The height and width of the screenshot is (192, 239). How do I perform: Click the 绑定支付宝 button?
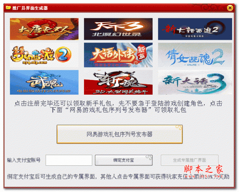[x=123, y=160]
